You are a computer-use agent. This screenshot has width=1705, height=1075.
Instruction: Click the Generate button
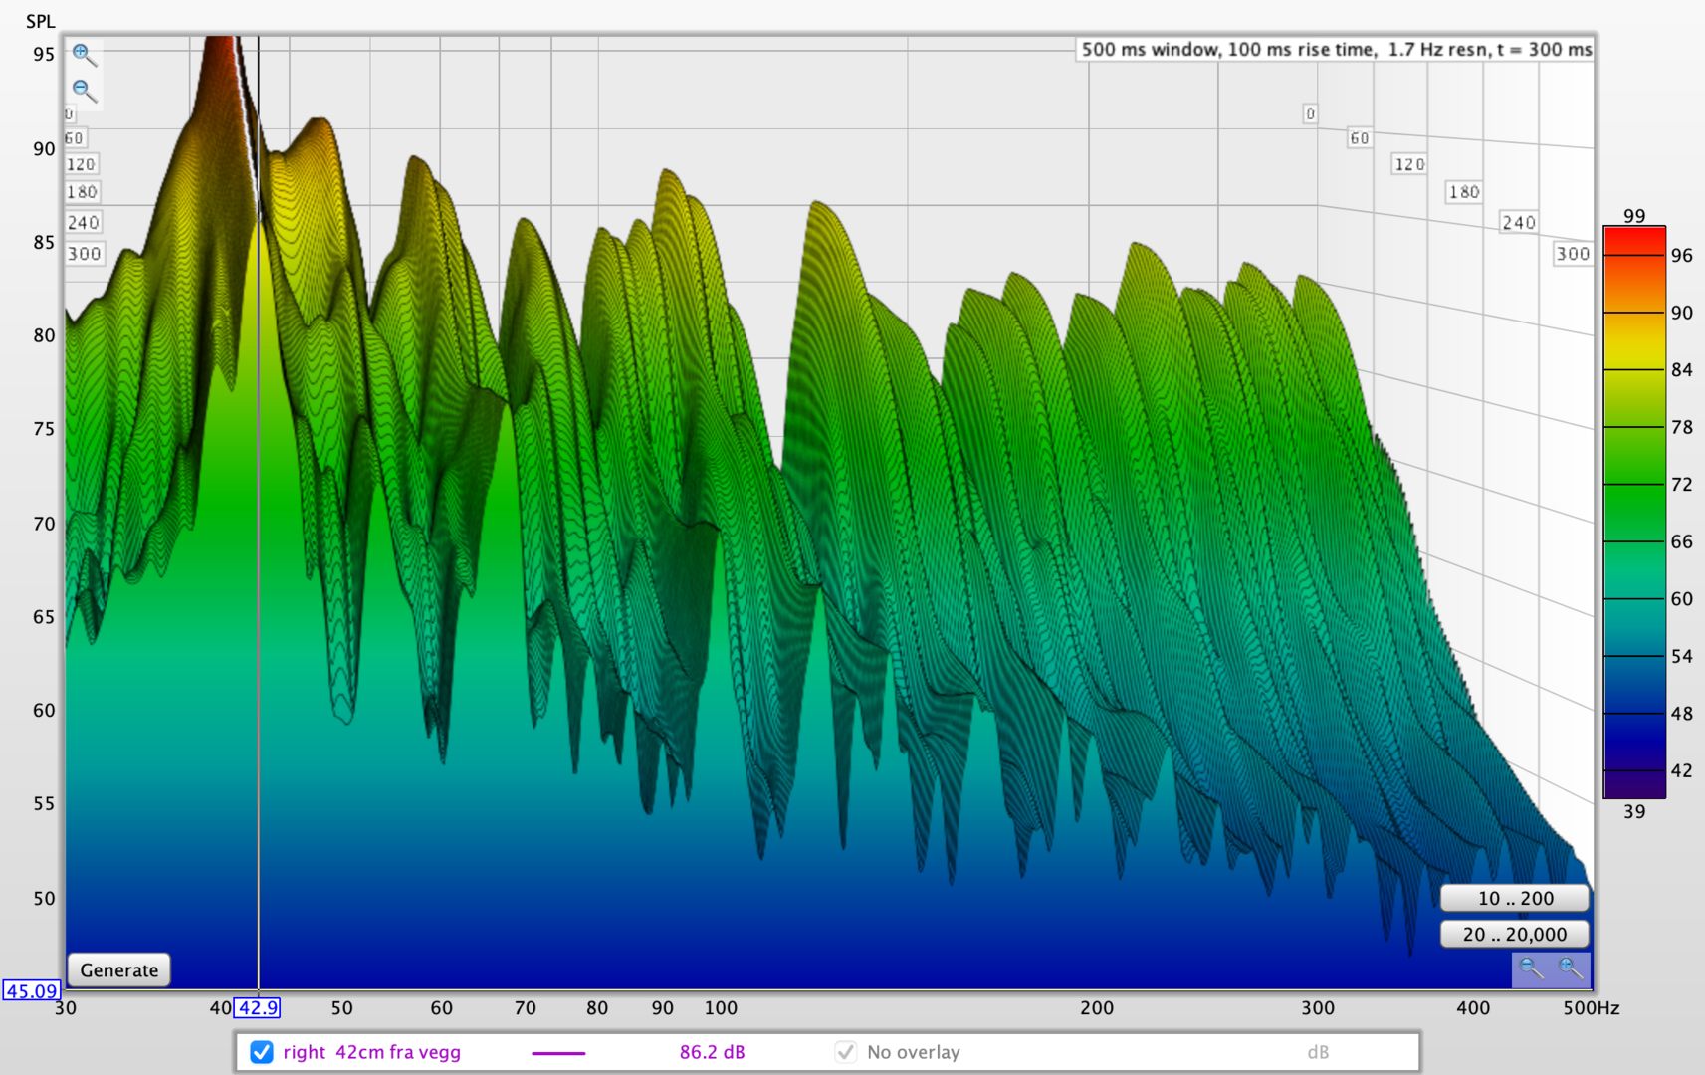pos(118,970)
